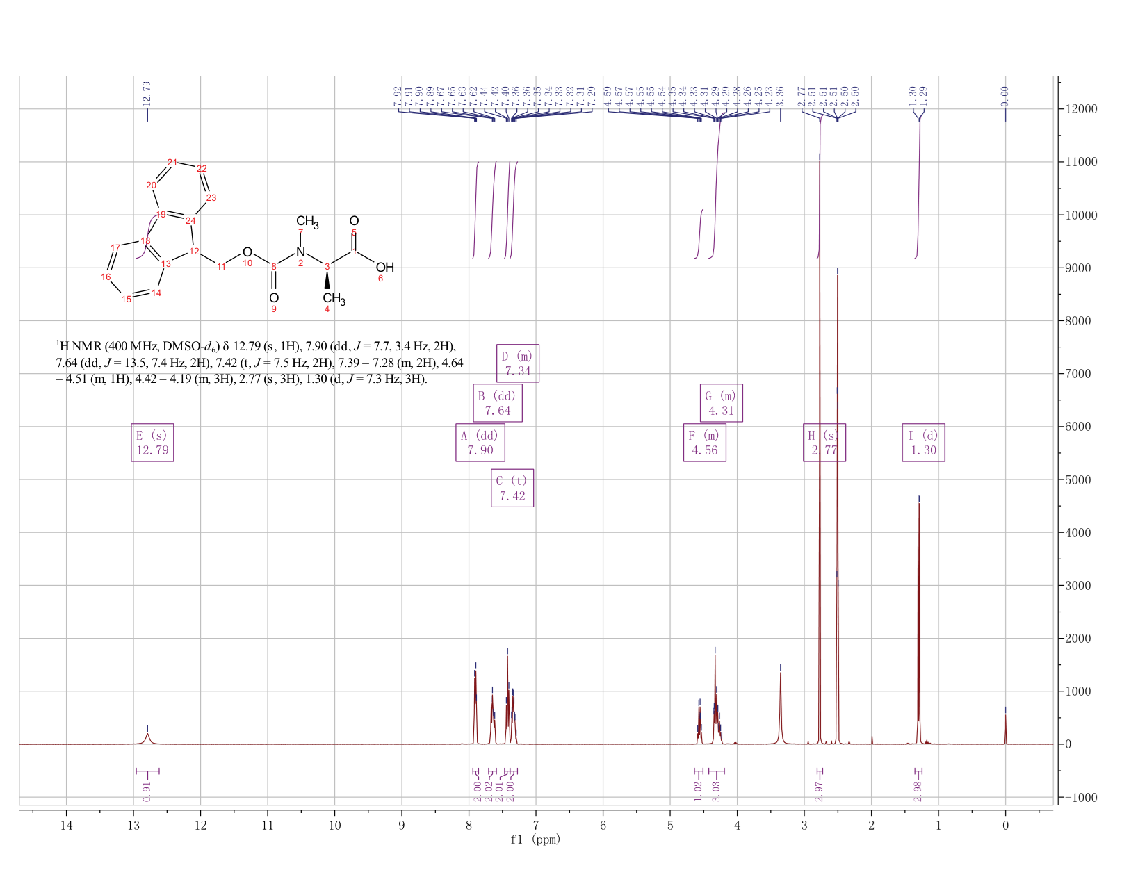Select the C (t) 7.42 multiplet box

(512, 488)
